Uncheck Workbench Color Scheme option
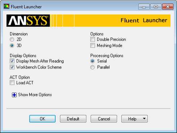 click(12, 67)
